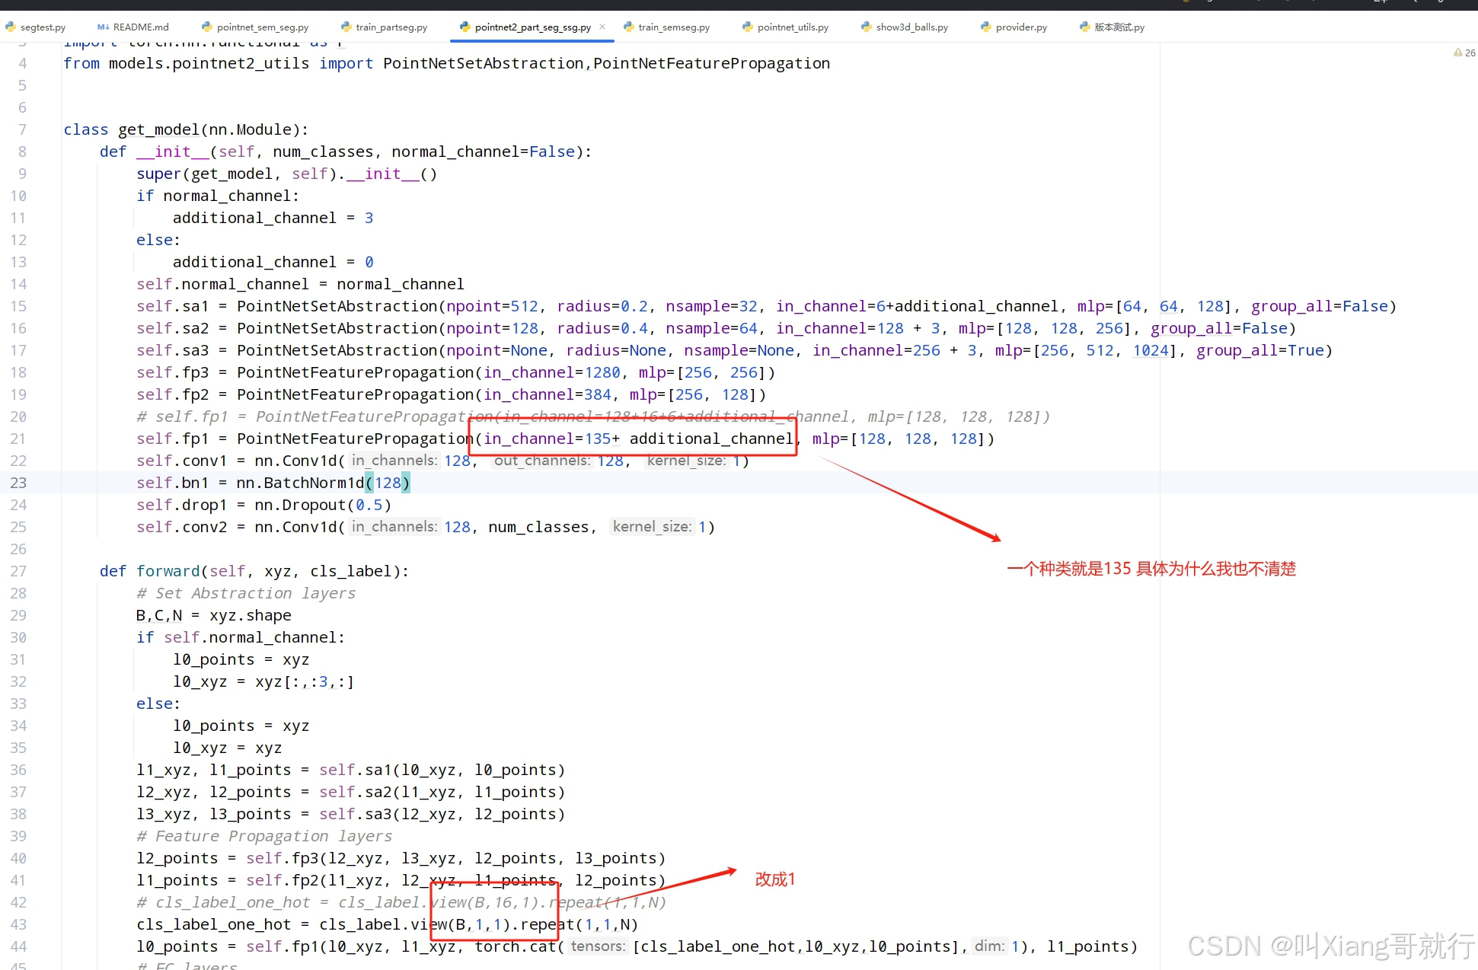This screenshot has height=970, width=1478.
Task: Click the in_channels hint on the self.conv1 line
Action: click(394, 461)
